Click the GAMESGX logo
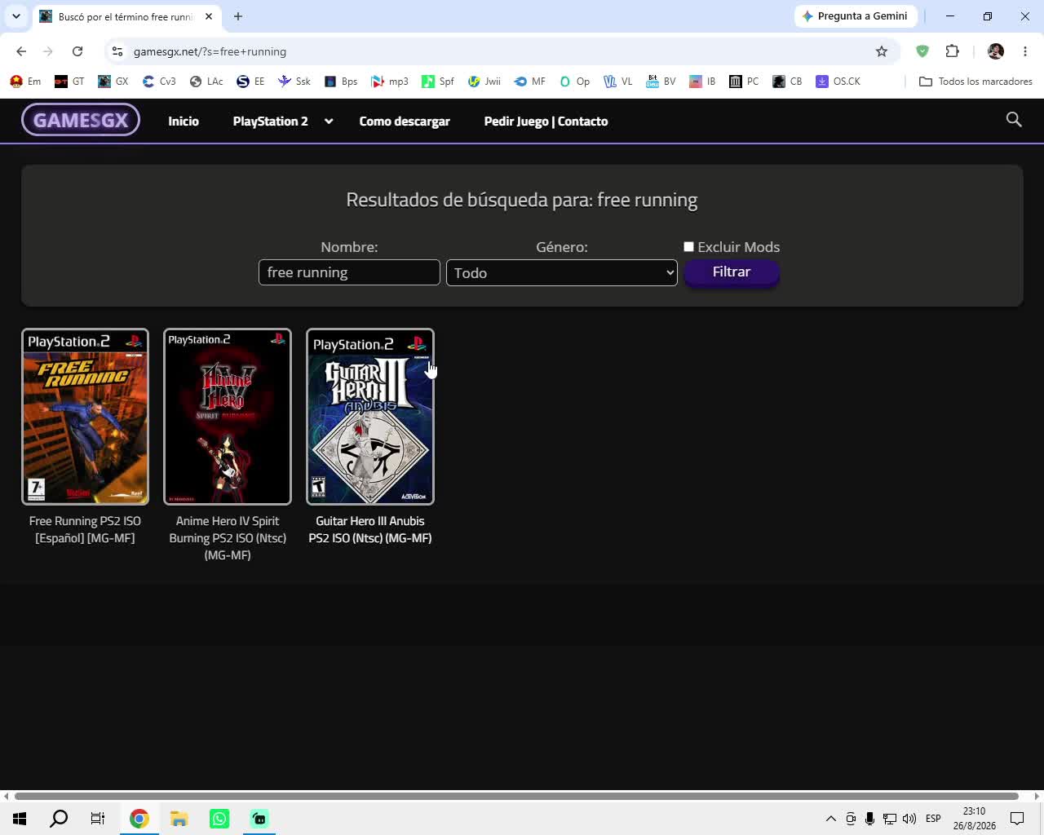1044x835 pixels. tap(81, 120)
